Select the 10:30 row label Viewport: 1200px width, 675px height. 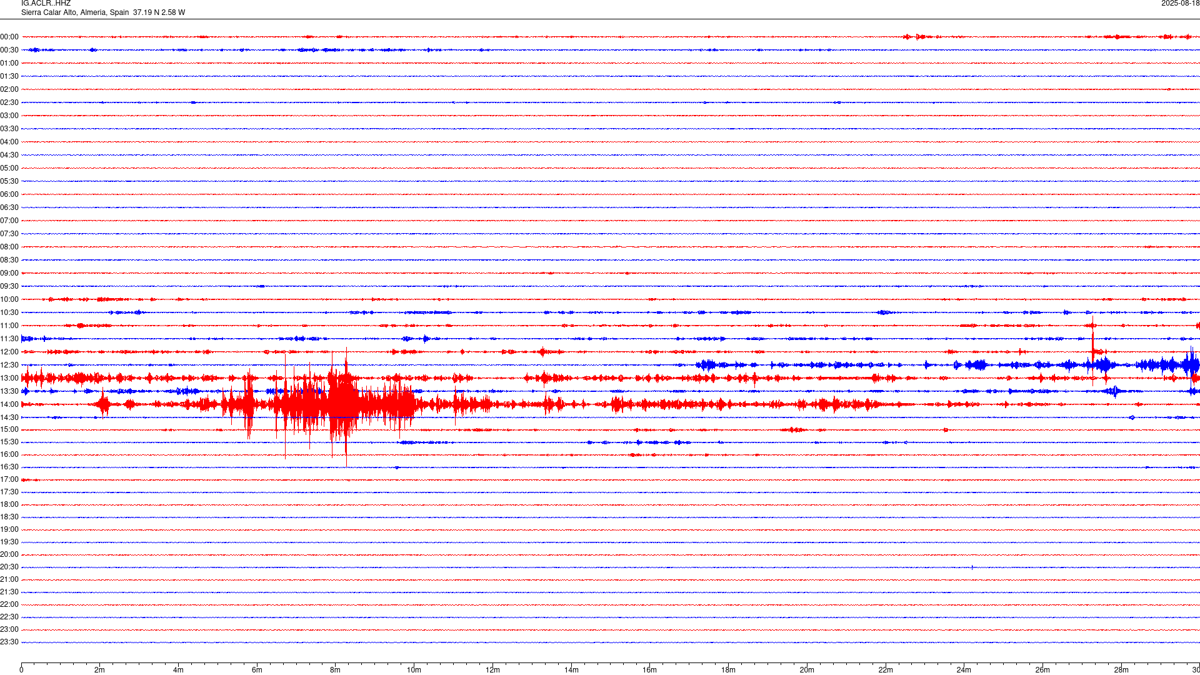9,312
